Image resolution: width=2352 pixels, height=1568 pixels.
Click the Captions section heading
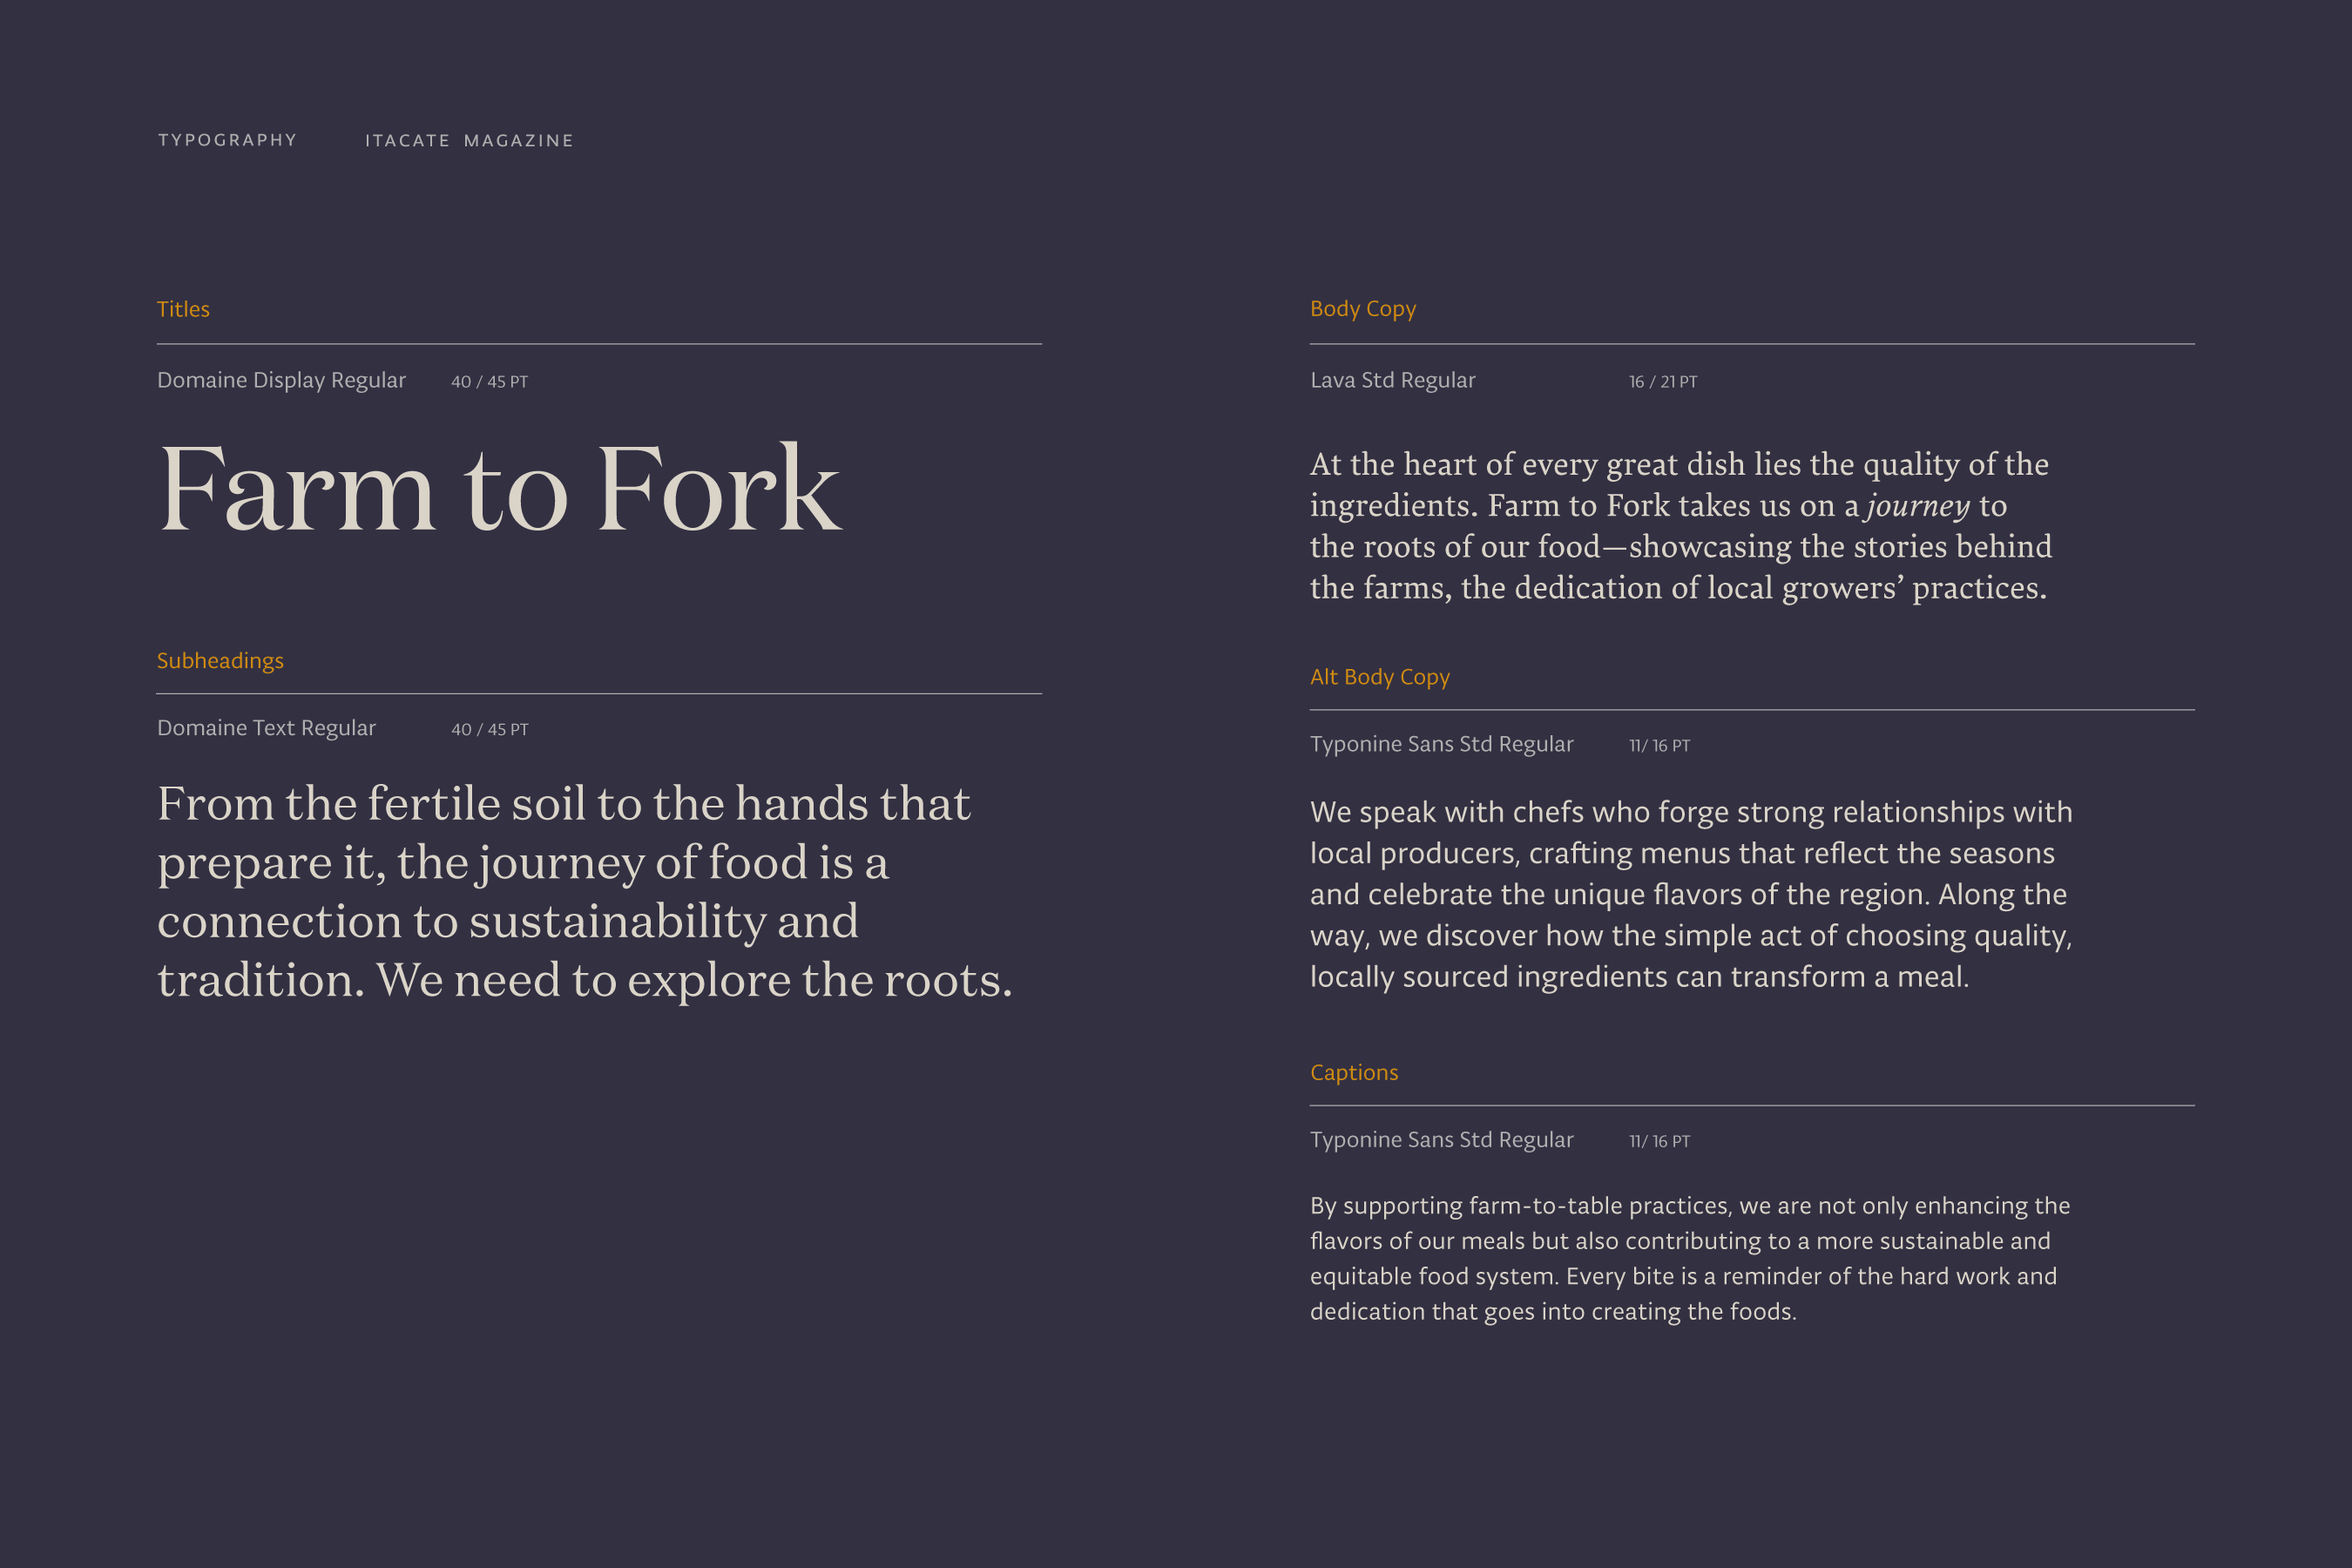point(1354,1072)
